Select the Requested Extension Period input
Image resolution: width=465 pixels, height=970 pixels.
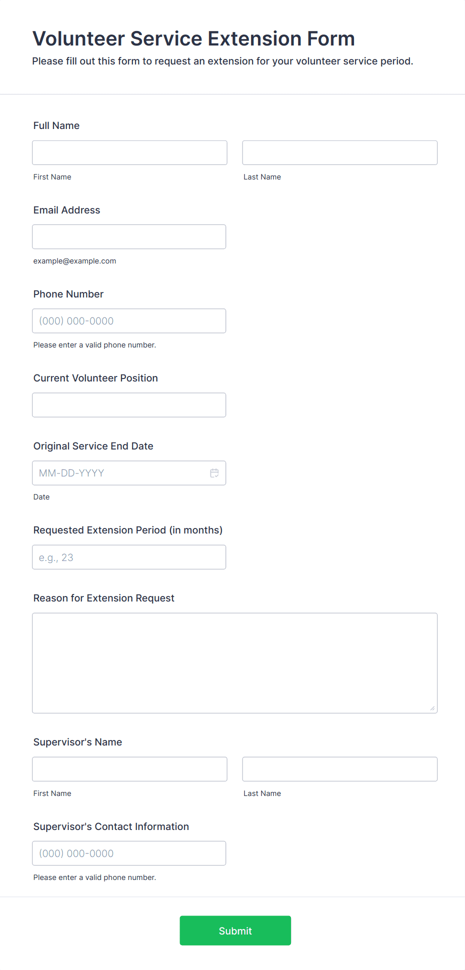coord(129,557)
